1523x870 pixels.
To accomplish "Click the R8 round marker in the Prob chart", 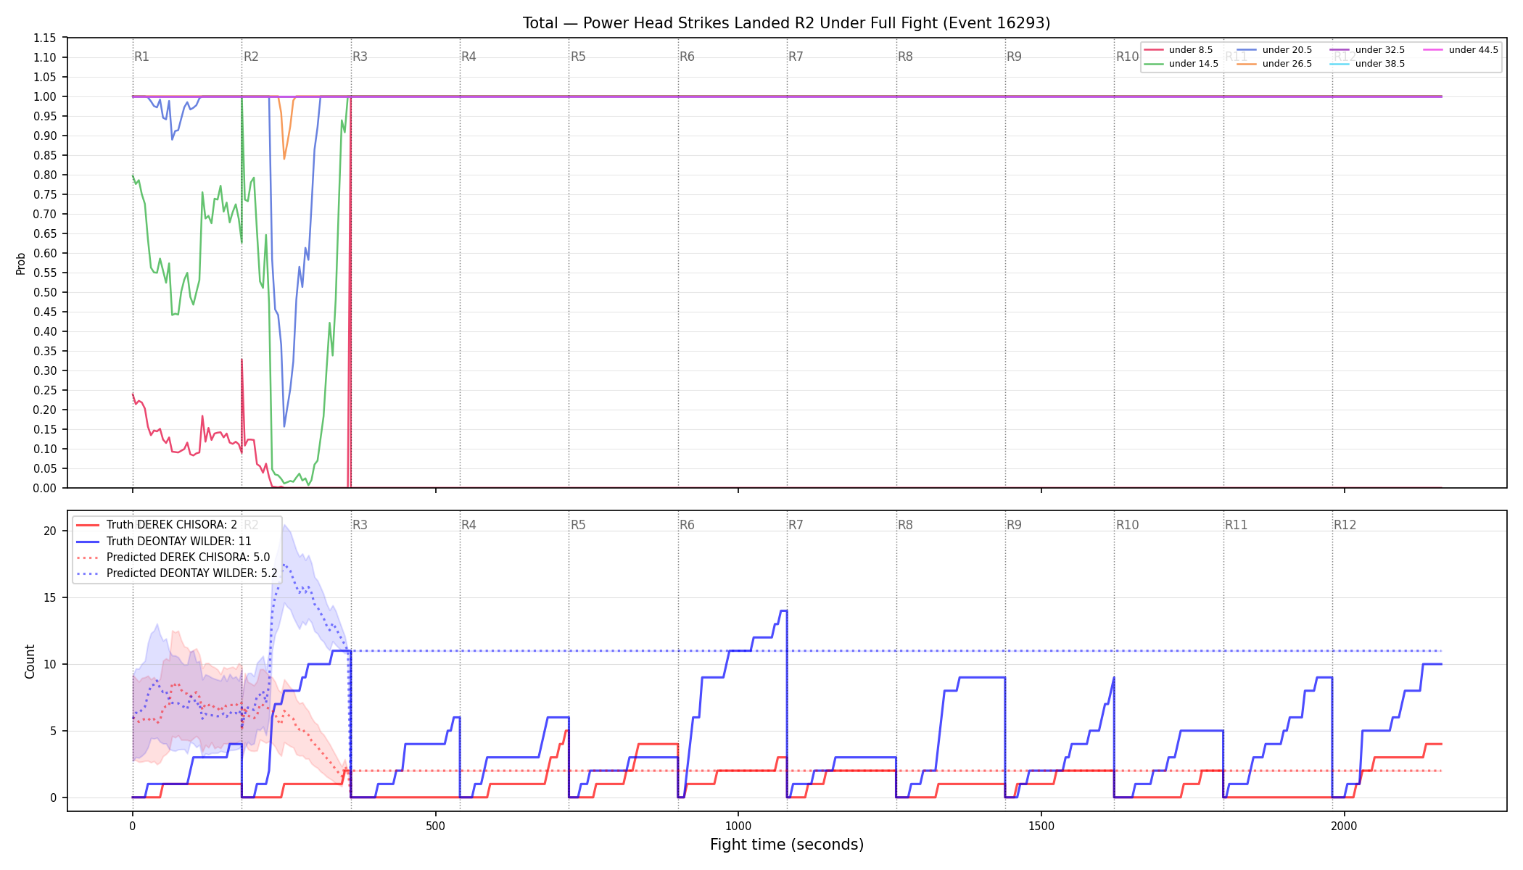I will pyautogui.click(x=905, y=57).
